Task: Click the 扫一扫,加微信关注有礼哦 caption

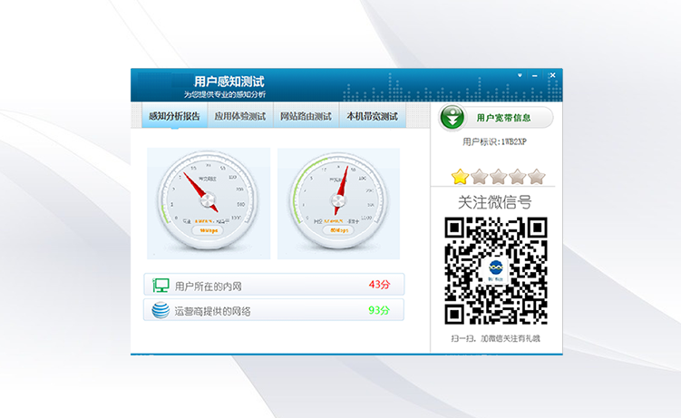Action: coord(495,338)
